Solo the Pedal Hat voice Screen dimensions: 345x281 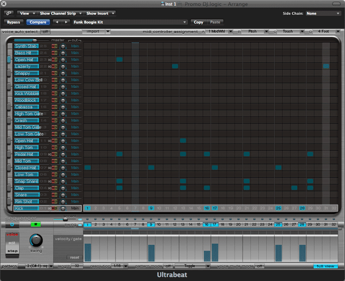click(x=56, y=155)
